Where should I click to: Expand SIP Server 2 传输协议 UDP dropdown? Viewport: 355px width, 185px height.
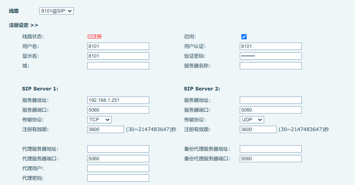click(x=252, y=120)
